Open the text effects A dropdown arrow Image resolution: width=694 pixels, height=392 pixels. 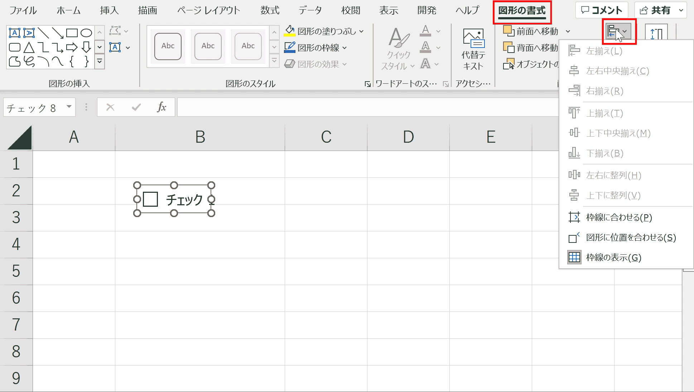(x=437, y=64)
